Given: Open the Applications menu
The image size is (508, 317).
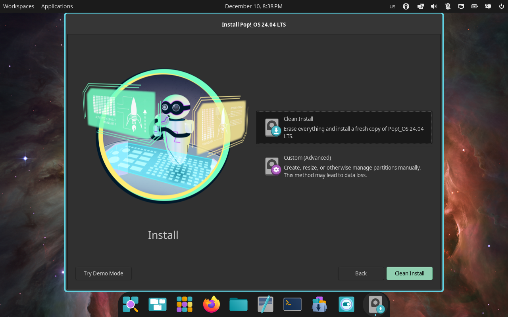Looking at the screenshot, I should [x=57, y=6].
